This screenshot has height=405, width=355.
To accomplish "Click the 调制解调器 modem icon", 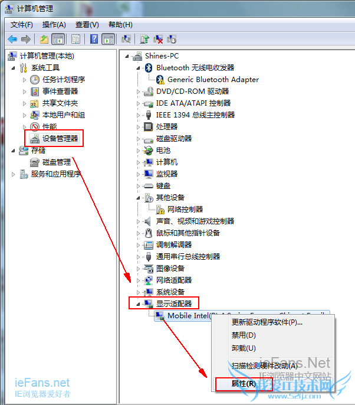I will (149, 245).
